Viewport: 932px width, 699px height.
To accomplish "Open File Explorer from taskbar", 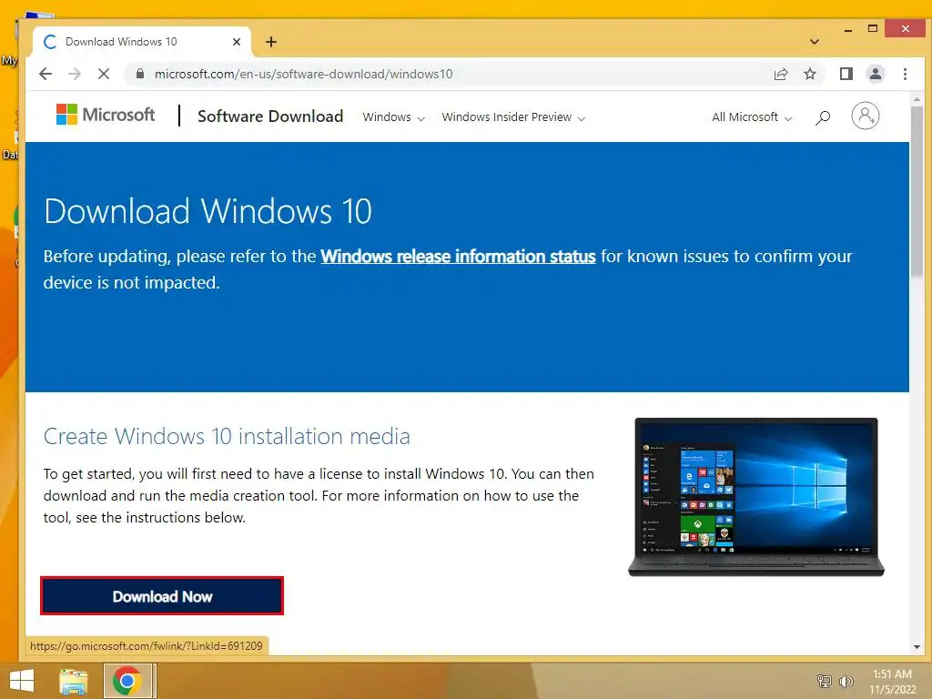I will 73,681.
